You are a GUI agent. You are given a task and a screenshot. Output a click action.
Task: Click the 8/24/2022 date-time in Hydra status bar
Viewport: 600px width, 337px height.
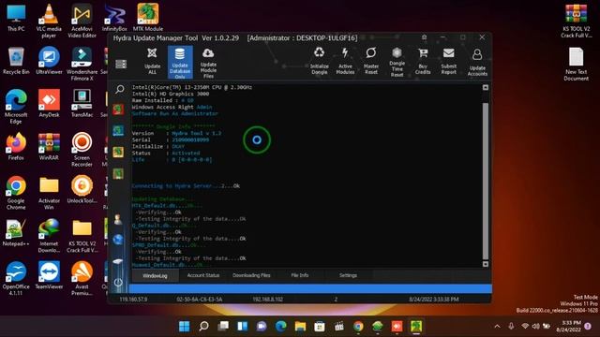(x=433, y=300)
